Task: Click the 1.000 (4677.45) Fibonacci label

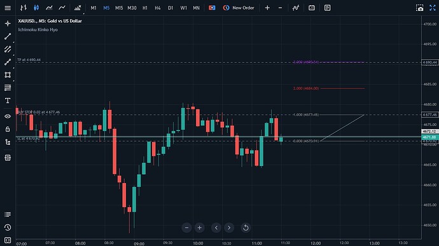Action: pyautogui.click(x=306, y=115)
